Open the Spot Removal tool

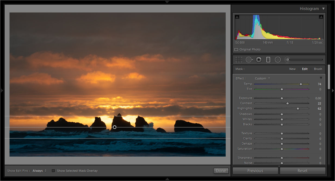point(249,59)
